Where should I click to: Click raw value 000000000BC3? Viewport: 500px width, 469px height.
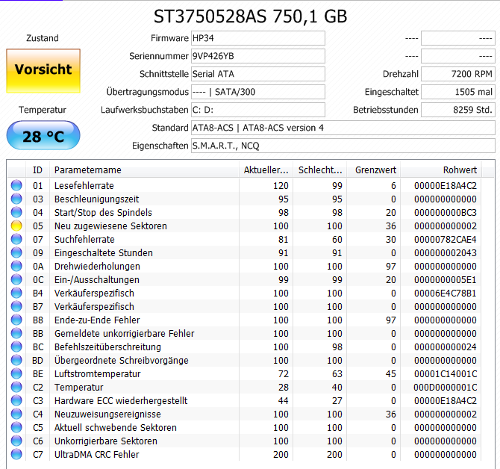pos(446,213)
